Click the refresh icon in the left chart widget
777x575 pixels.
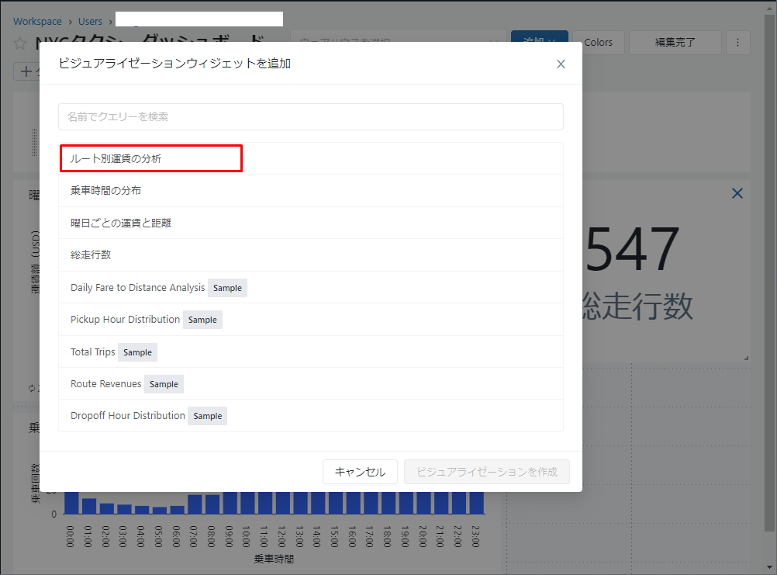click(31, 387)
